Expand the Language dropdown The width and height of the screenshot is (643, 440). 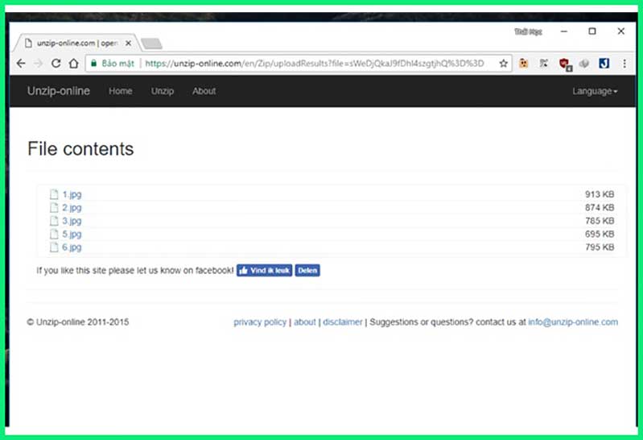(x=595, y=91)
